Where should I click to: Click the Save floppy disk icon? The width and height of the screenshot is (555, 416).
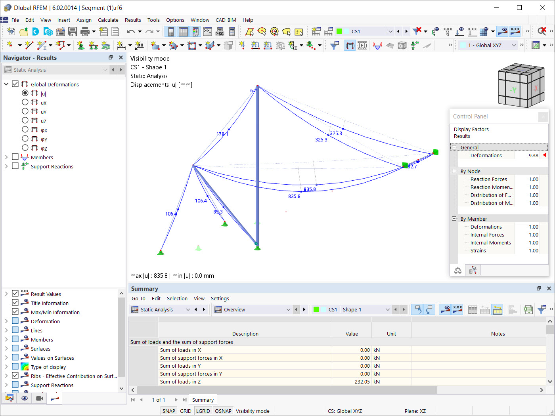coord(73,31)
